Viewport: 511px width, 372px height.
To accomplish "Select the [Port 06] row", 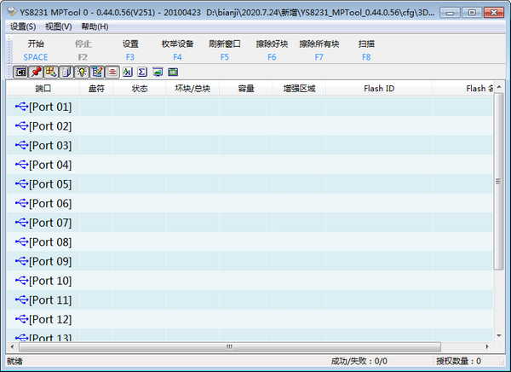I will coord(250,203).
